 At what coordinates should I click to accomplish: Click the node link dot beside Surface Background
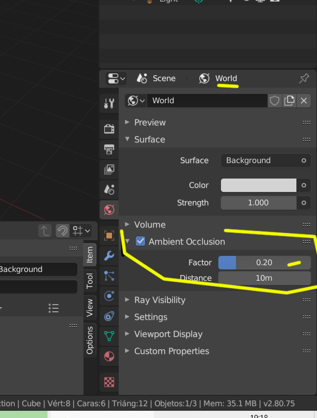pyautogui.click(x=304, y=160)
